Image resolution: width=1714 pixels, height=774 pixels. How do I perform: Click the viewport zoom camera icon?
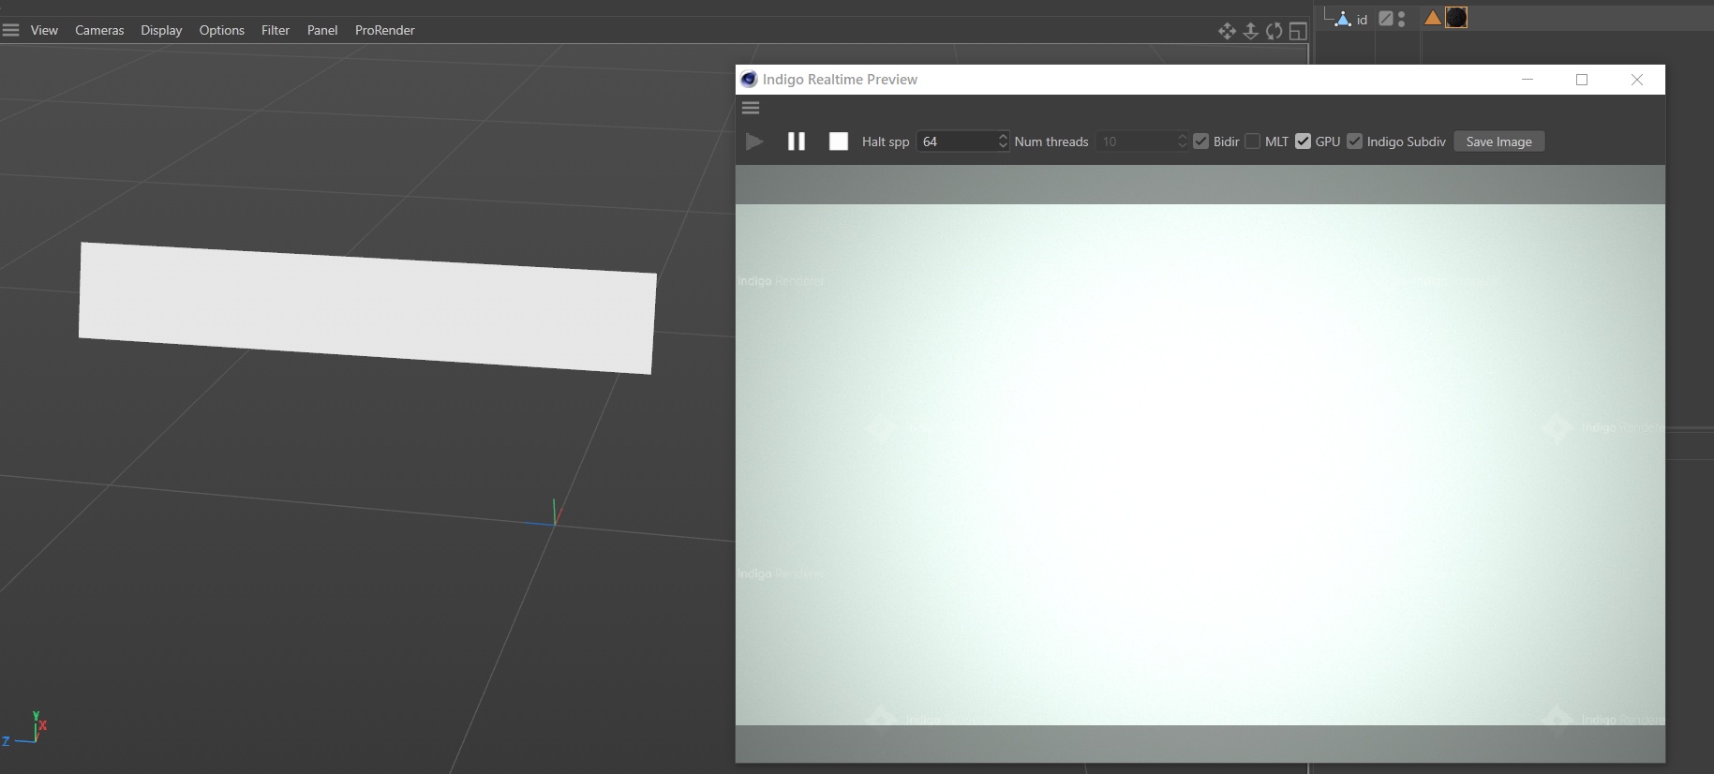click(1250, 31)
